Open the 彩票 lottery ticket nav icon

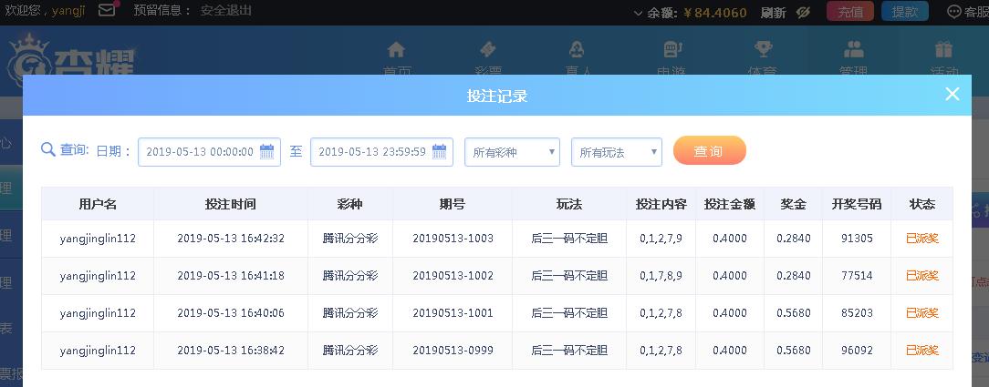tap(487, 49)
